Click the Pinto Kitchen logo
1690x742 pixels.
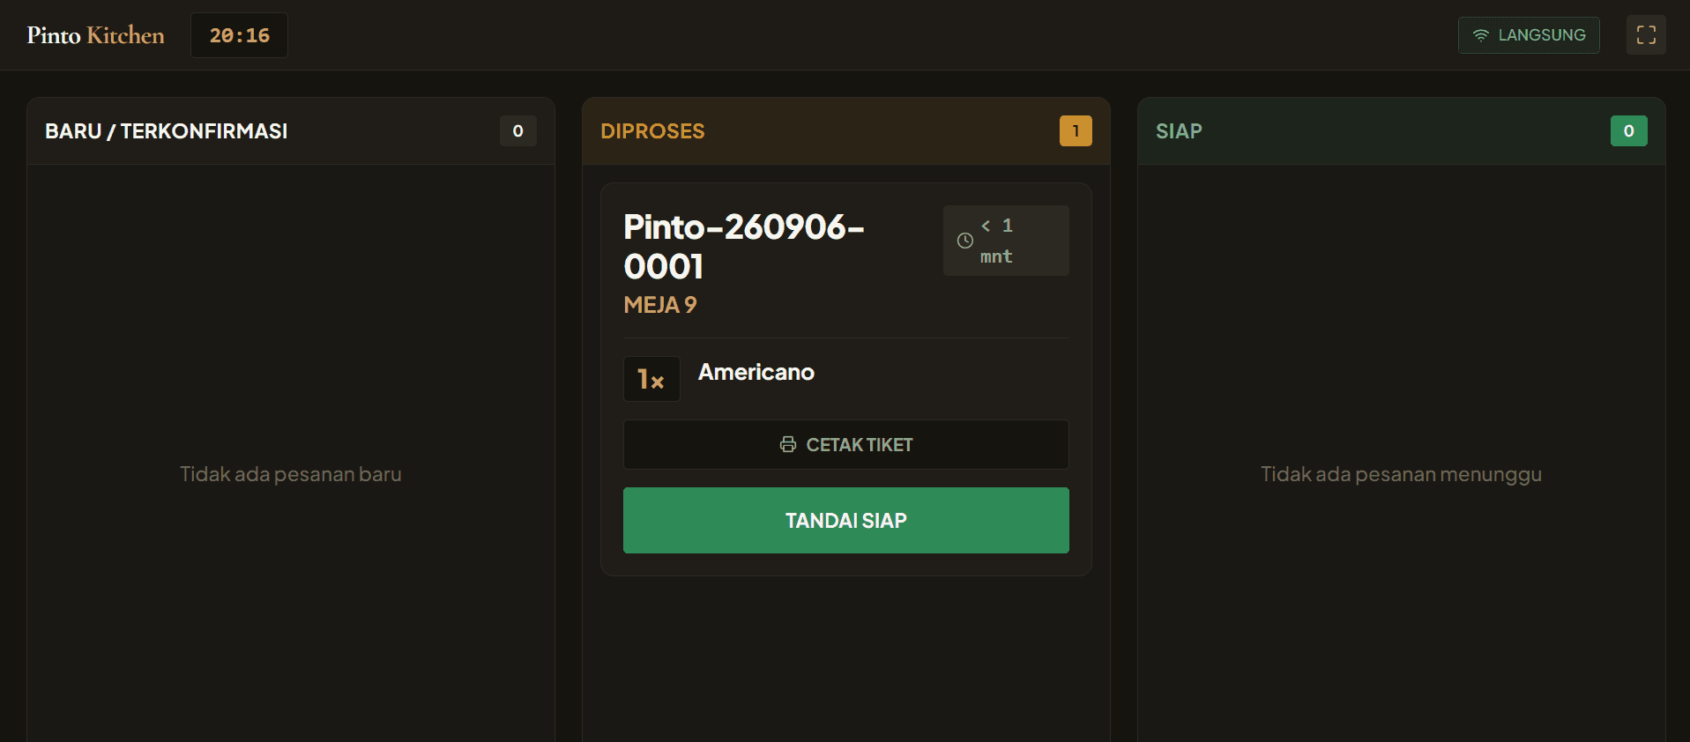click(x=95, y=35)
